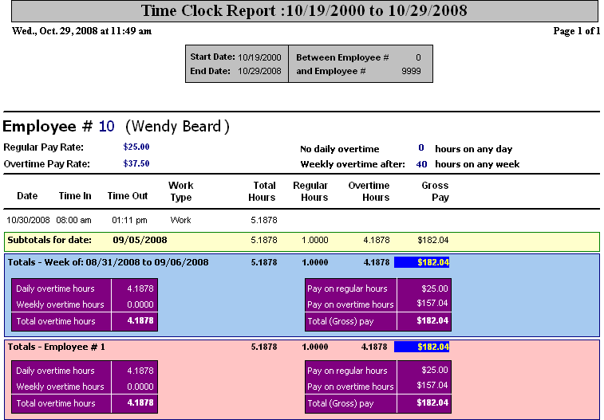Click 'Page 1 of 1' text

pos(577,31)
